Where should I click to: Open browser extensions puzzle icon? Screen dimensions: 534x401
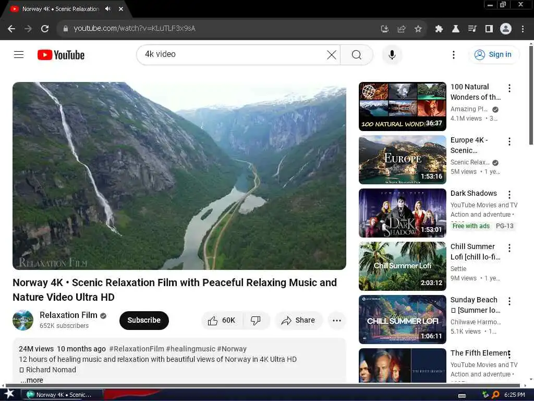pos(439,29)
